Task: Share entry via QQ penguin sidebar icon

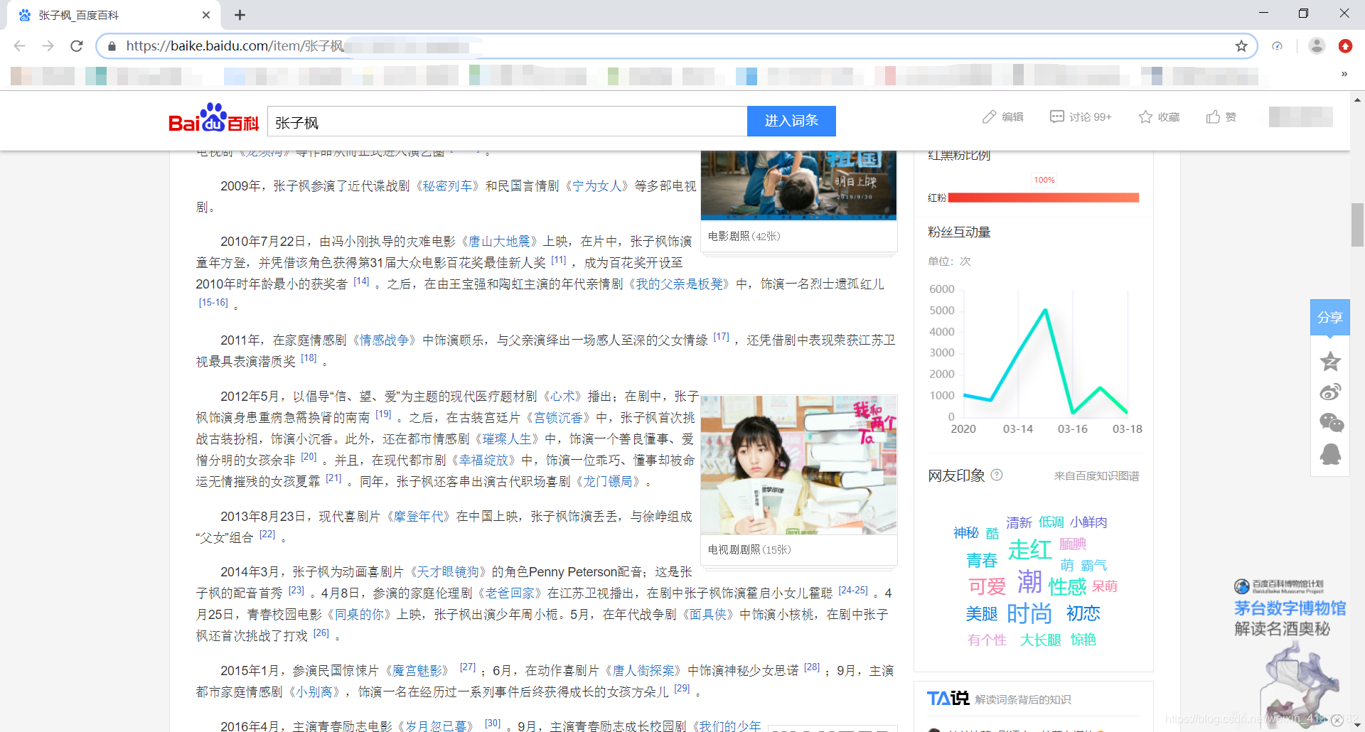Action: click(1330, 453)
